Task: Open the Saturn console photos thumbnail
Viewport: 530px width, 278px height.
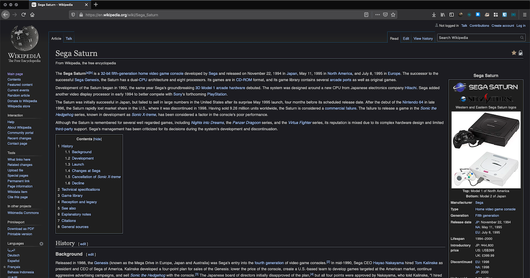Action: pyautogui.click(x=485, y=149)
